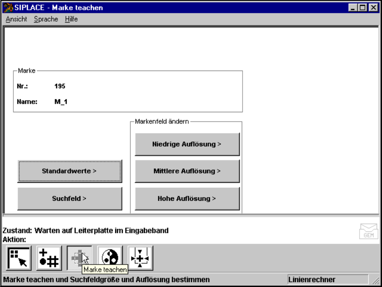Screen dimensions: 382x287
Task: Click the window resize grip in status bar
Action: (376, 280)
